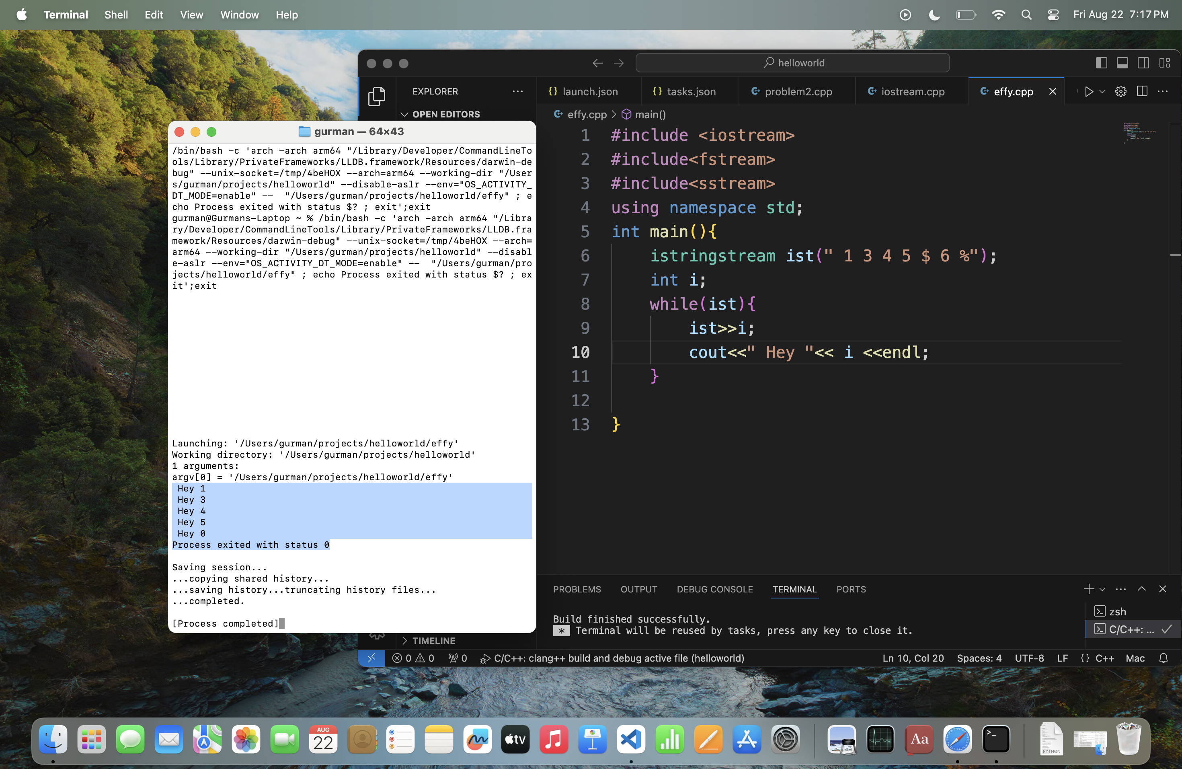This screenshot has width=1182, height=769.
Task: Click main() in the breadcrumb
Action: click(650, 115)
